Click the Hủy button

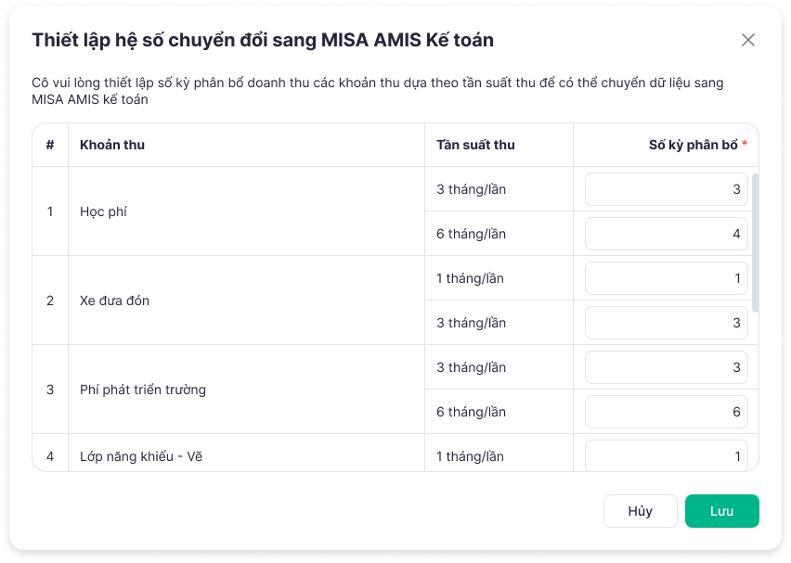[640, 511]
